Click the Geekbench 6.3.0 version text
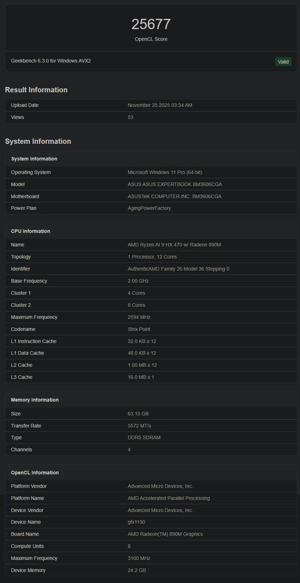300x583 pixels. pyautogui.click(x=51, y=61)
